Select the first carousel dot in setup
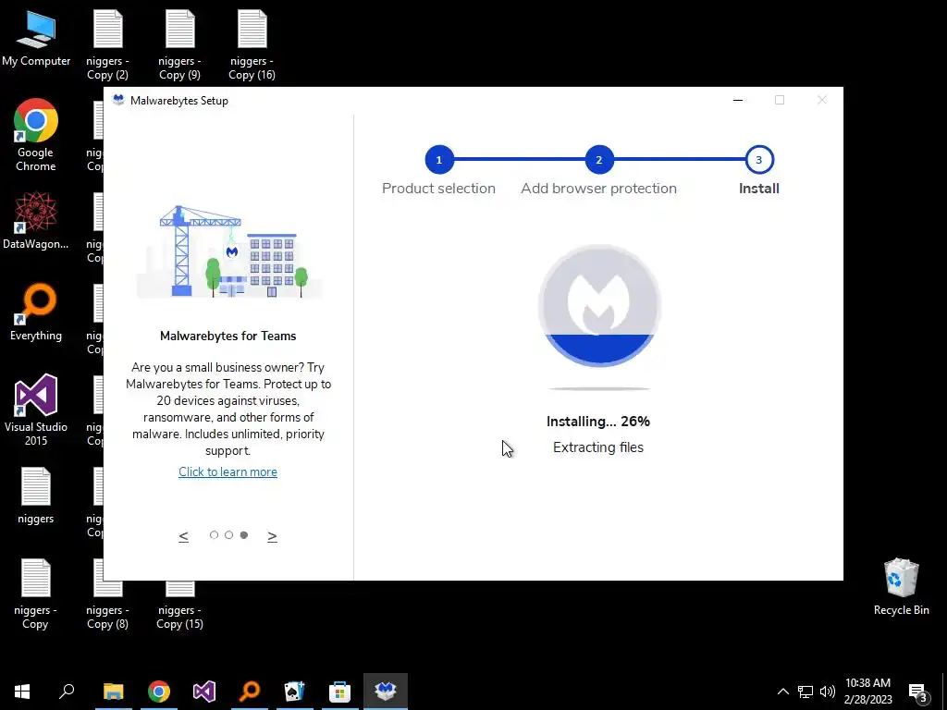Screen dimensions: 947x710 [x=214, y=535]
